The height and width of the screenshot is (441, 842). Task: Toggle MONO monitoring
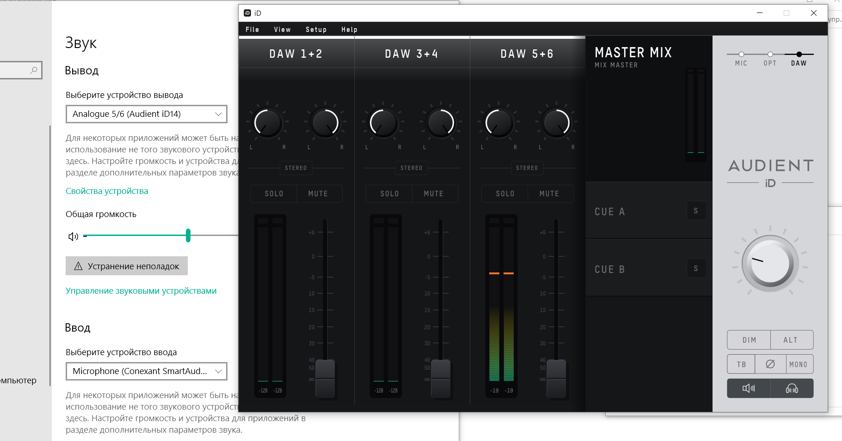pos(799,364)
